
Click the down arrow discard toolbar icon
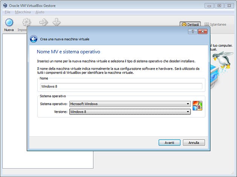[x=57, y=22]
